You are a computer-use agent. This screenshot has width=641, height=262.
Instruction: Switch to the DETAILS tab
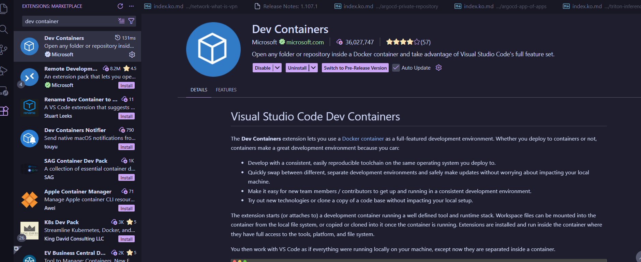199,90
